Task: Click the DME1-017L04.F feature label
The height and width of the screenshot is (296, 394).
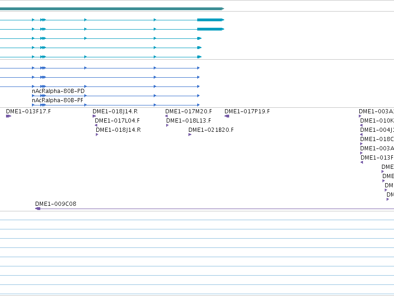Action: [x=117, y=121]
